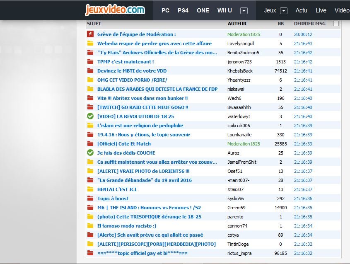Click green checkmark icon beside Je fais des dédis
The width and height of the screenshot is (350, 264).
click(90, 153)
